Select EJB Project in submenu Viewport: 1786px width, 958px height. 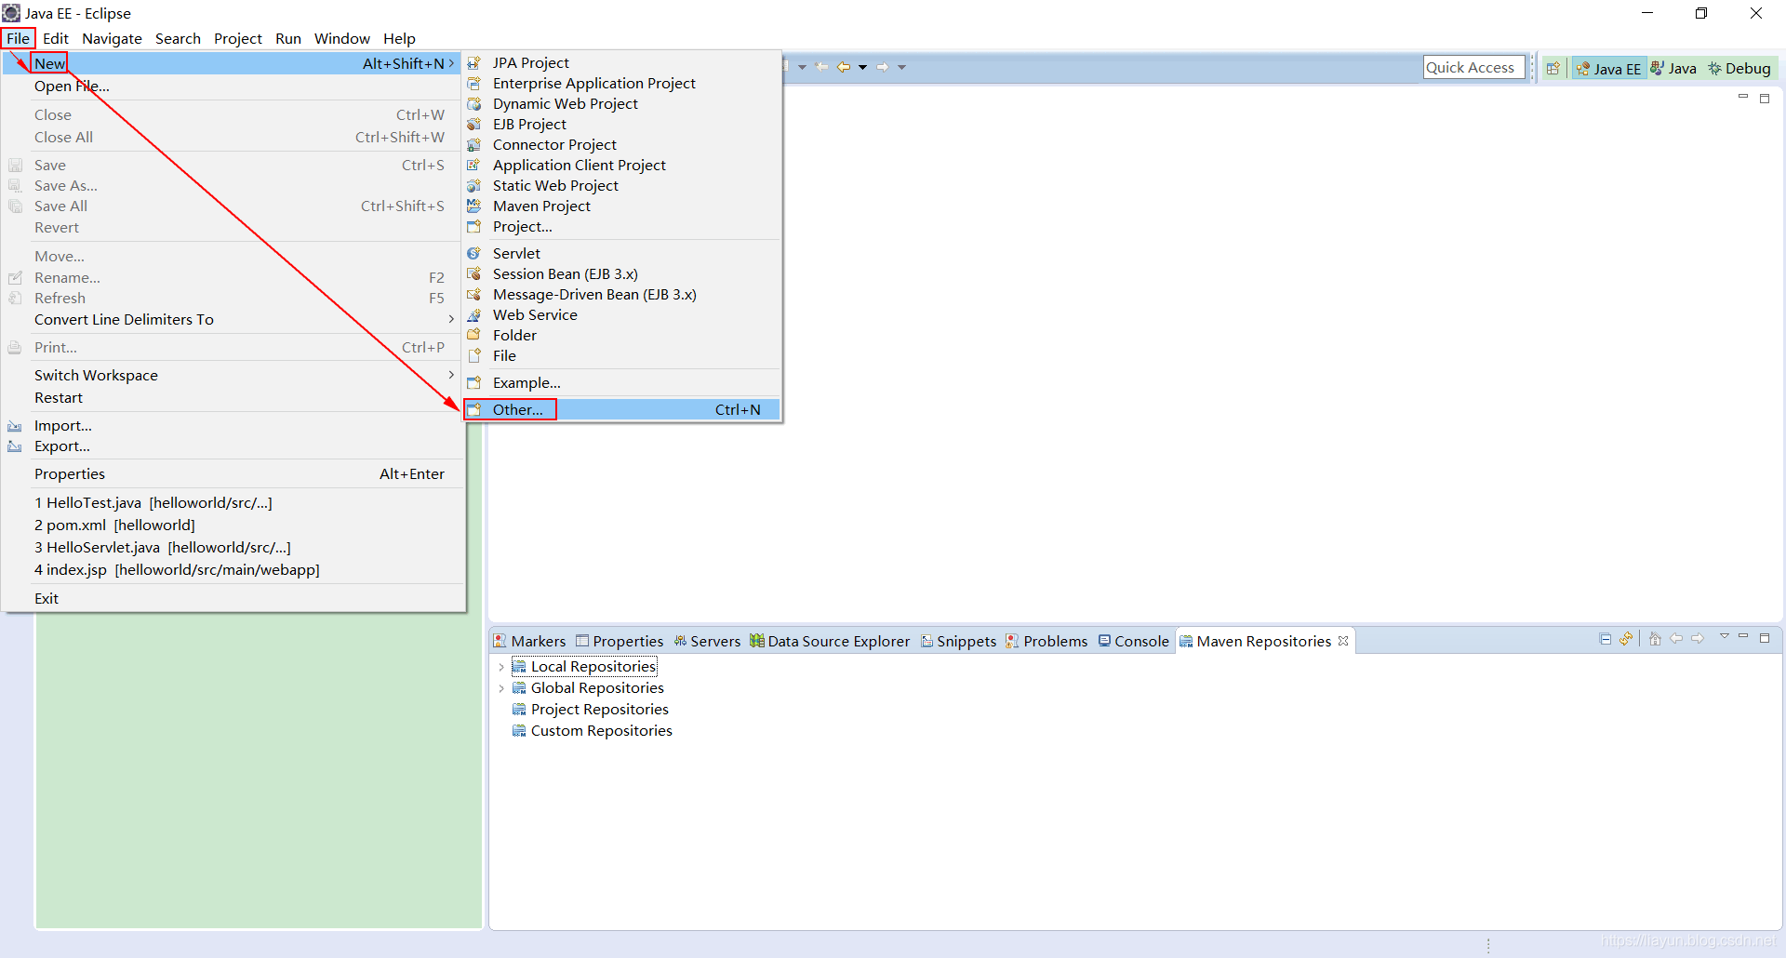coord(621,124)
